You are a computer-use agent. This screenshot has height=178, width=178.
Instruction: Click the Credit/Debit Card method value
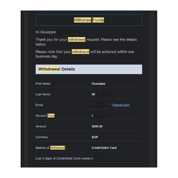(x=104, y=148)
